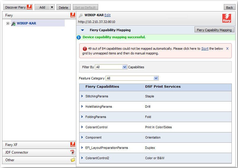Click the Other folder icon
The height and width of the screenshot is (168, 238).
tap(73, 160)
